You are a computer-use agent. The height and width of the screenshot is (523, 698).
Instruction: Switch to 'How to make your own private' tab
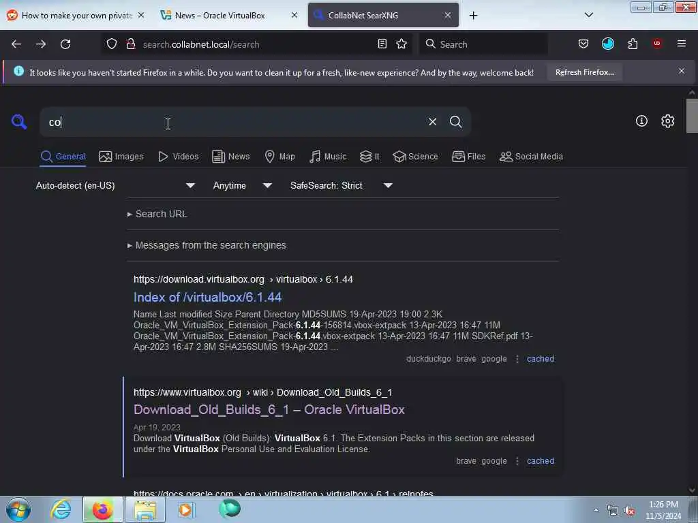tap(76, 16)
